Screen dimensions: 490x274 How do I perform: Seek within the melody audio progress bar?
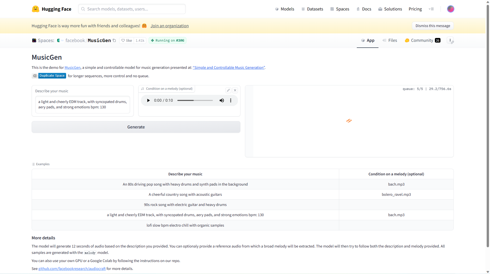[x=195, y=100]
